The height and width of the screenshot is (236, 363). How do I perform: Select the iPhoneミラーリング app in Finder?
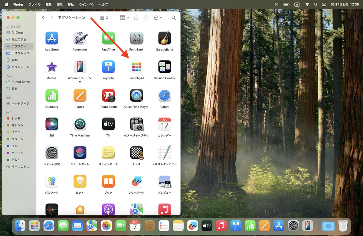pyautogui.click(x=80, y=67)
